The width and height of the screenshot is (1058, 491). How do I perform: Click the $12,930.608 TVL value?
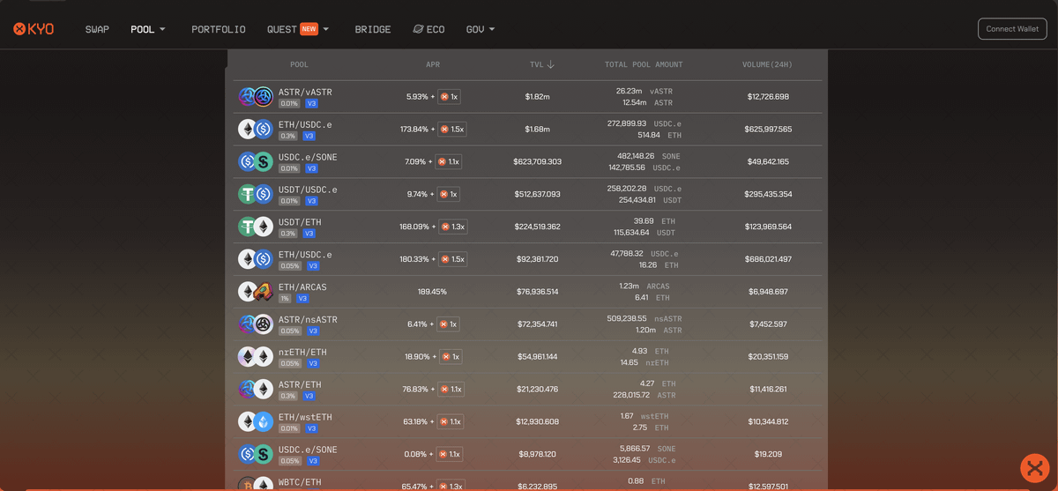click(537, 421)
